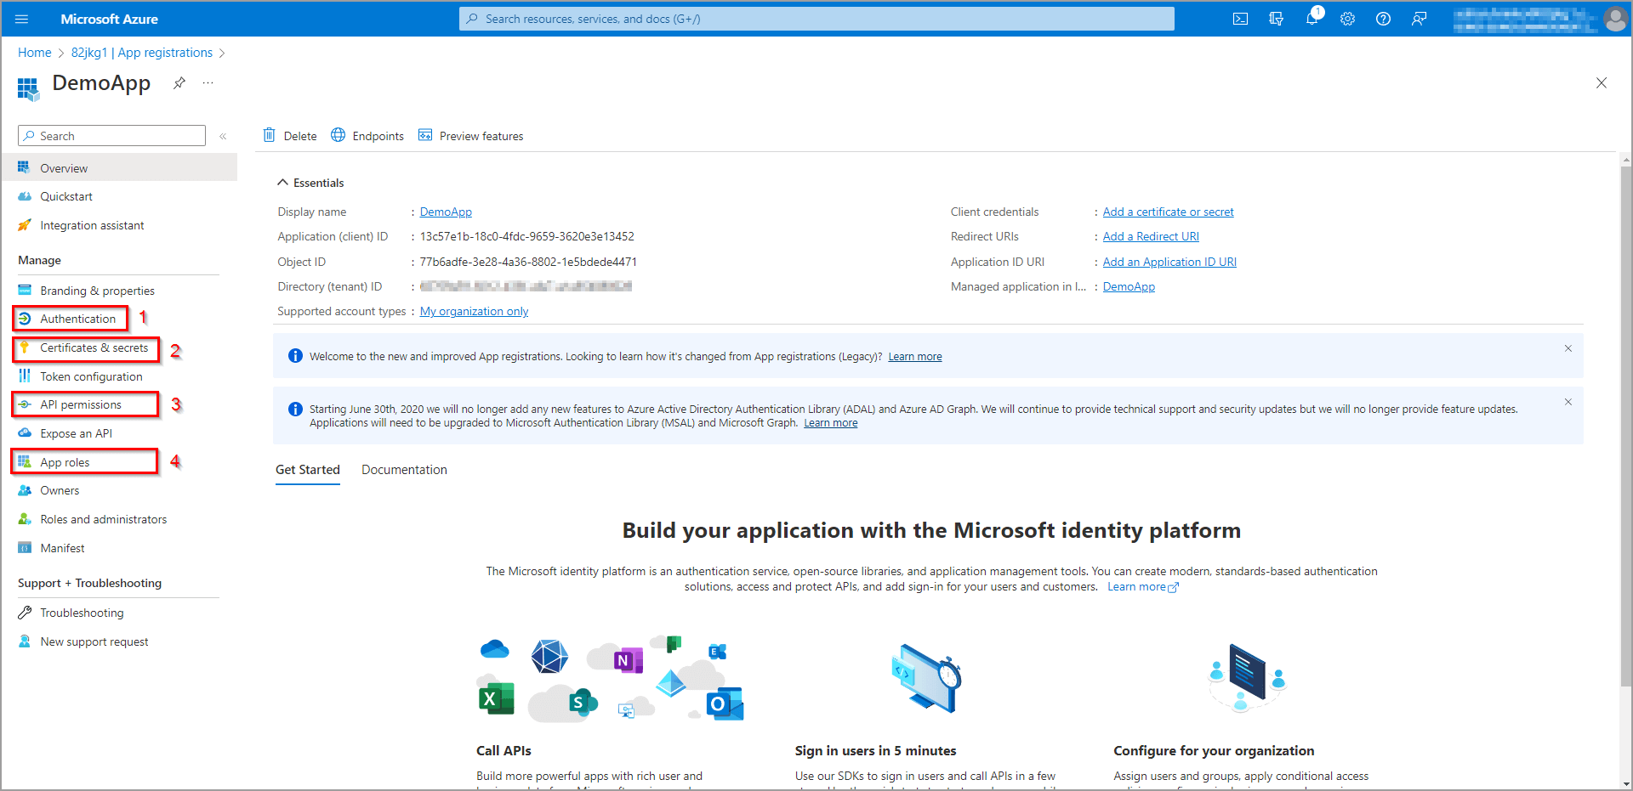This screenshot has height=791, width=1633.
Task: Open the portal hamburger menu
Action: [x=22, y=19]
